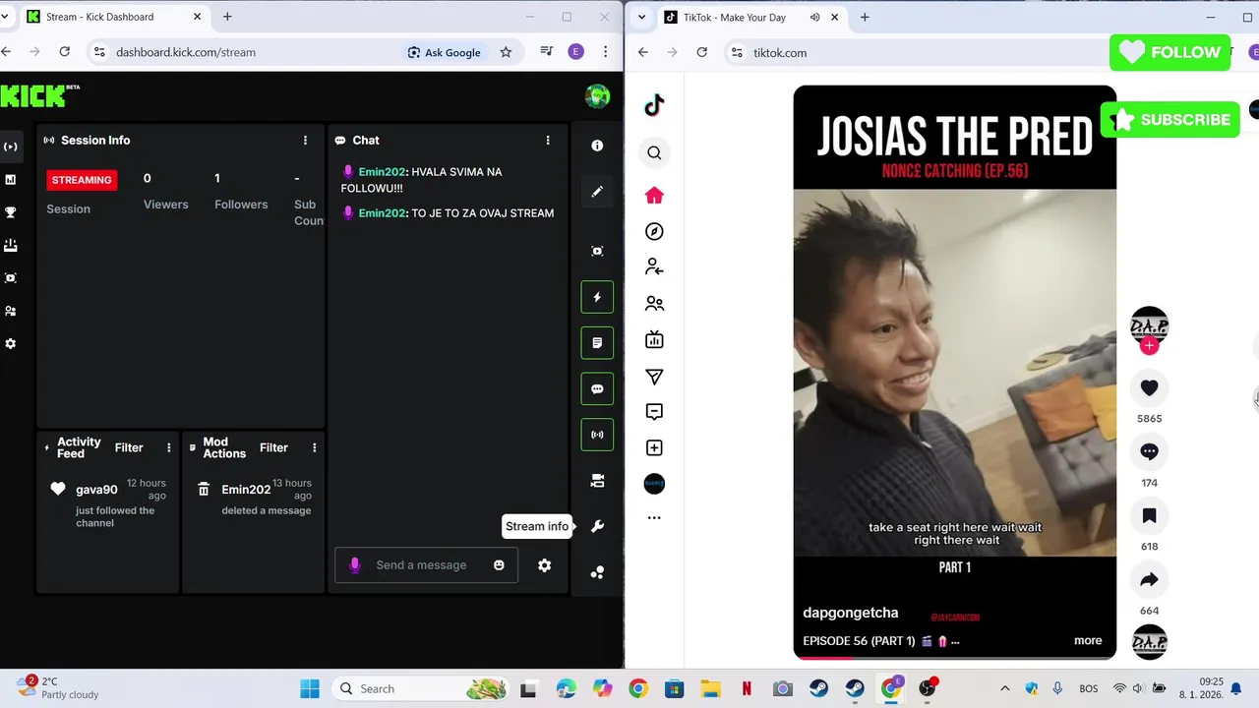Screen dimensions: 1259x708
Task: Click the three-dots cluster icon at rail bottom
Action: (597, 572)
